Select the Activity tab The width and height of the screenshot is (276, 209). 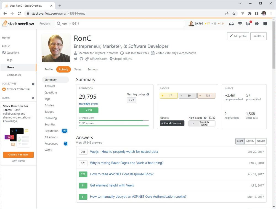[63, 69]
